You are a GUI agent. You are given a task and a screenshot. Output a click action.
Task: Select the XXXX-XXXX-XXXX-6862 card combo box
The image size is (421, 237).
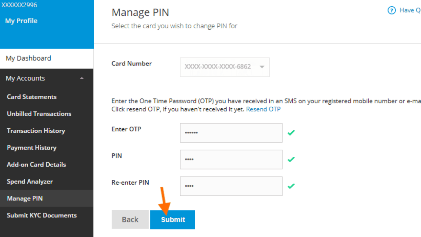pyautogui.click(x=225, y=67)
